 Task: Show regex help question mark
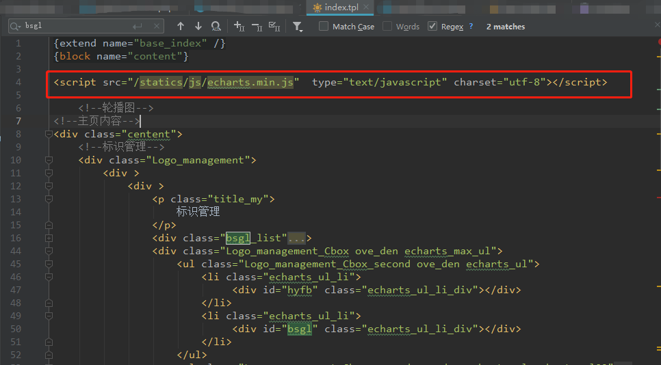click(x=471, y=26)
